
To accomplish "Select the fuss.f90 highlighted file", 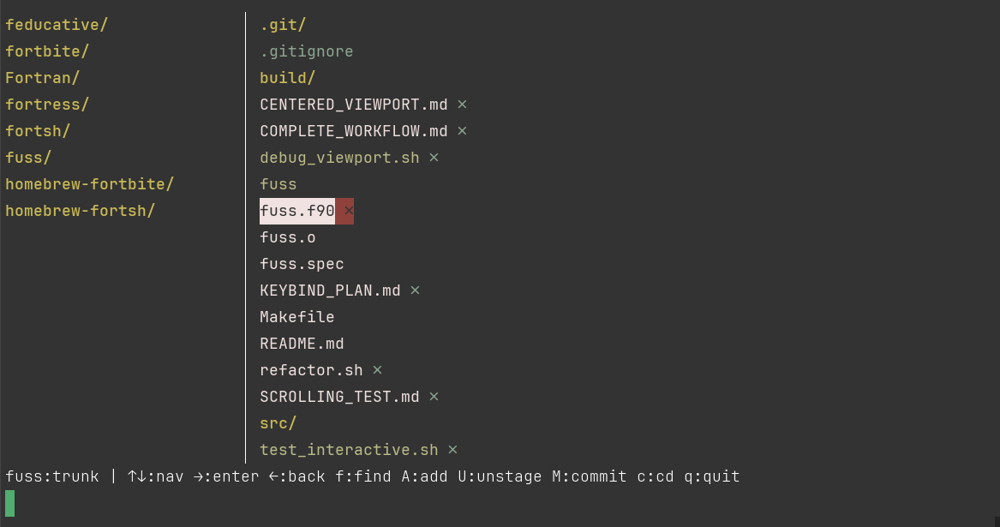I will (296, 211).
